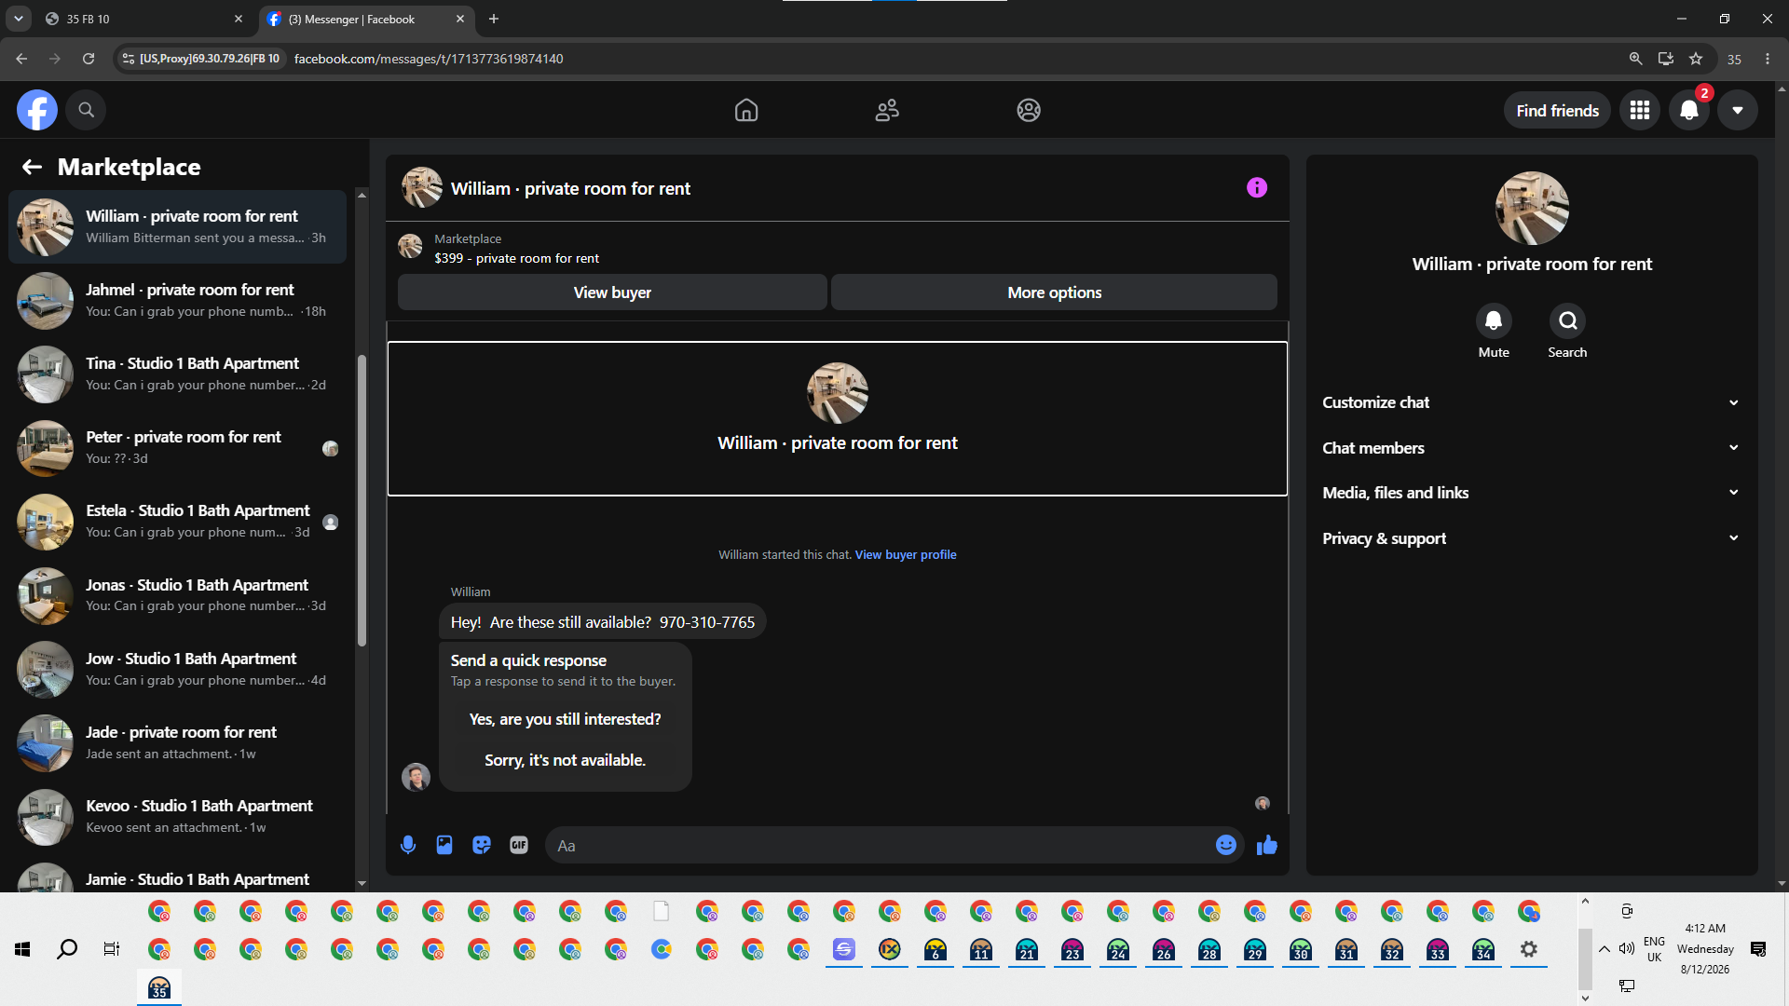This screenshot has width=1789, height=1006.
Task: Open Kevoo Studio 1 Bath Apartment chat
Action: pyautogui.click(x=177, y=816)
